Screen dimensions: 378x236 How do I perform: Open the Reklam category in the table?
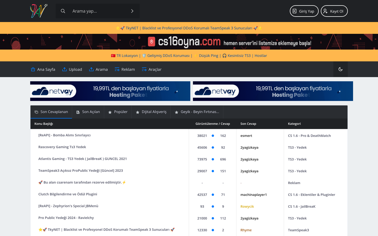tap(294, 183)
